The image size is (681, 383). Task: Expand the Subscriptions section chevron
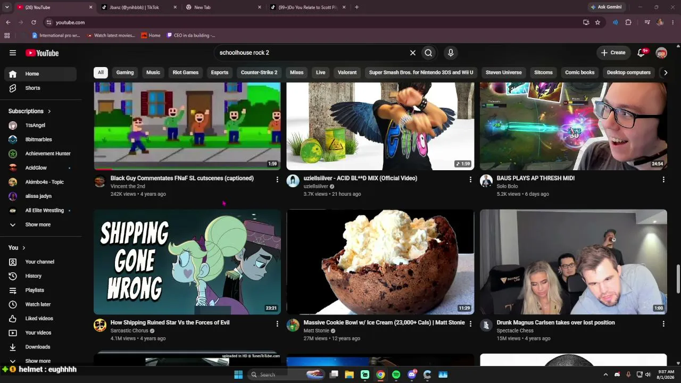pyautogui.click(x=49, y=111)
